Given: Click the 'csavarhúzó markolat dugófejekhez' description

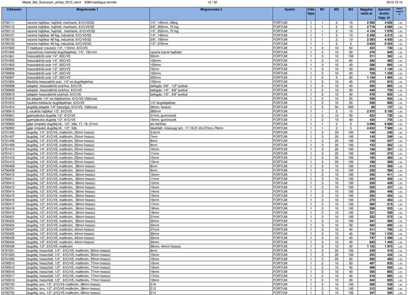Looking at the screenshot, I should pyautogui.click(x=62, y=52).
